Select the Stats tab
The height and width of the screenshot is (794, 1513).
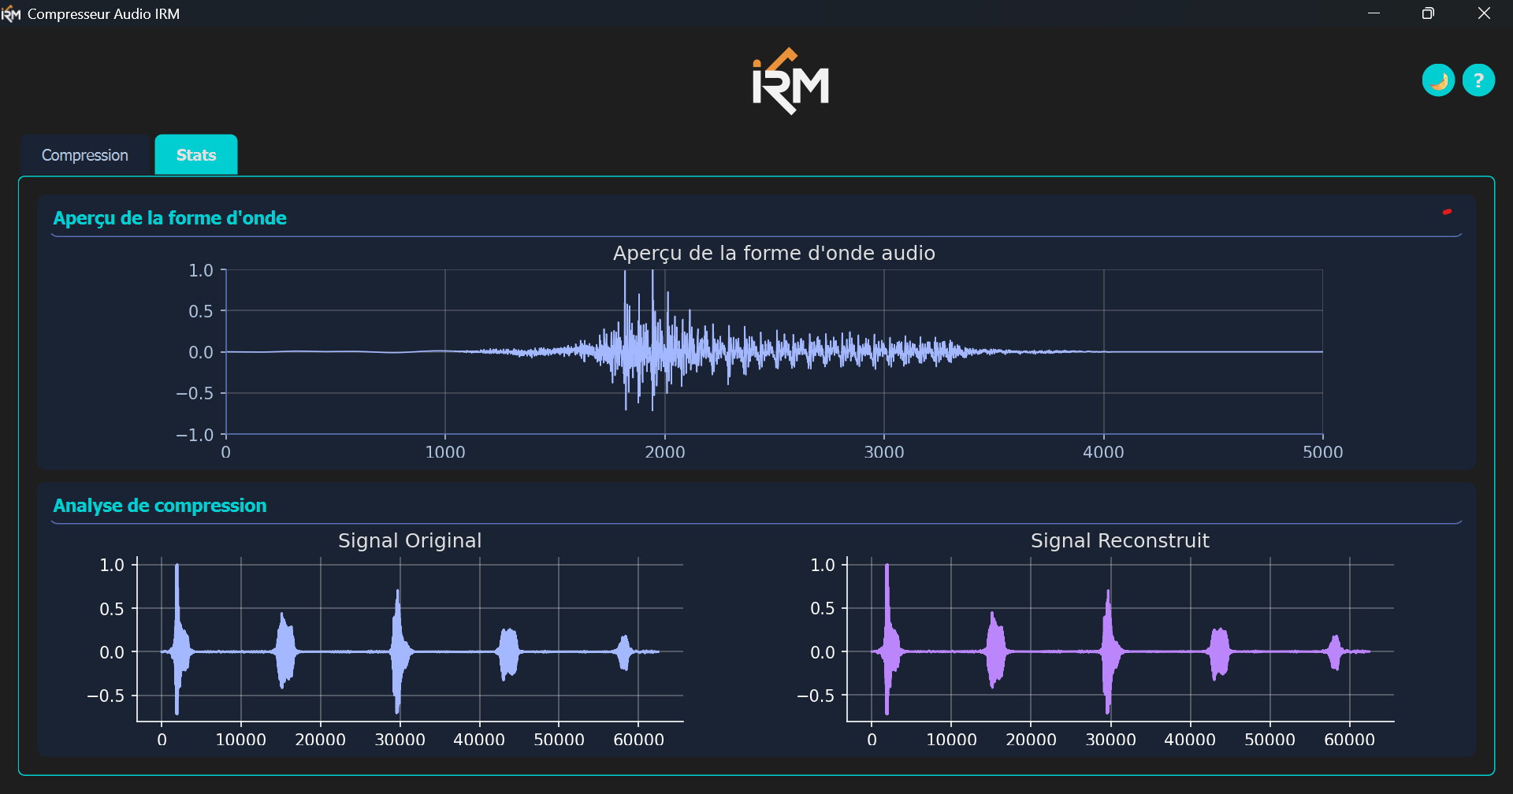point(196,155)
